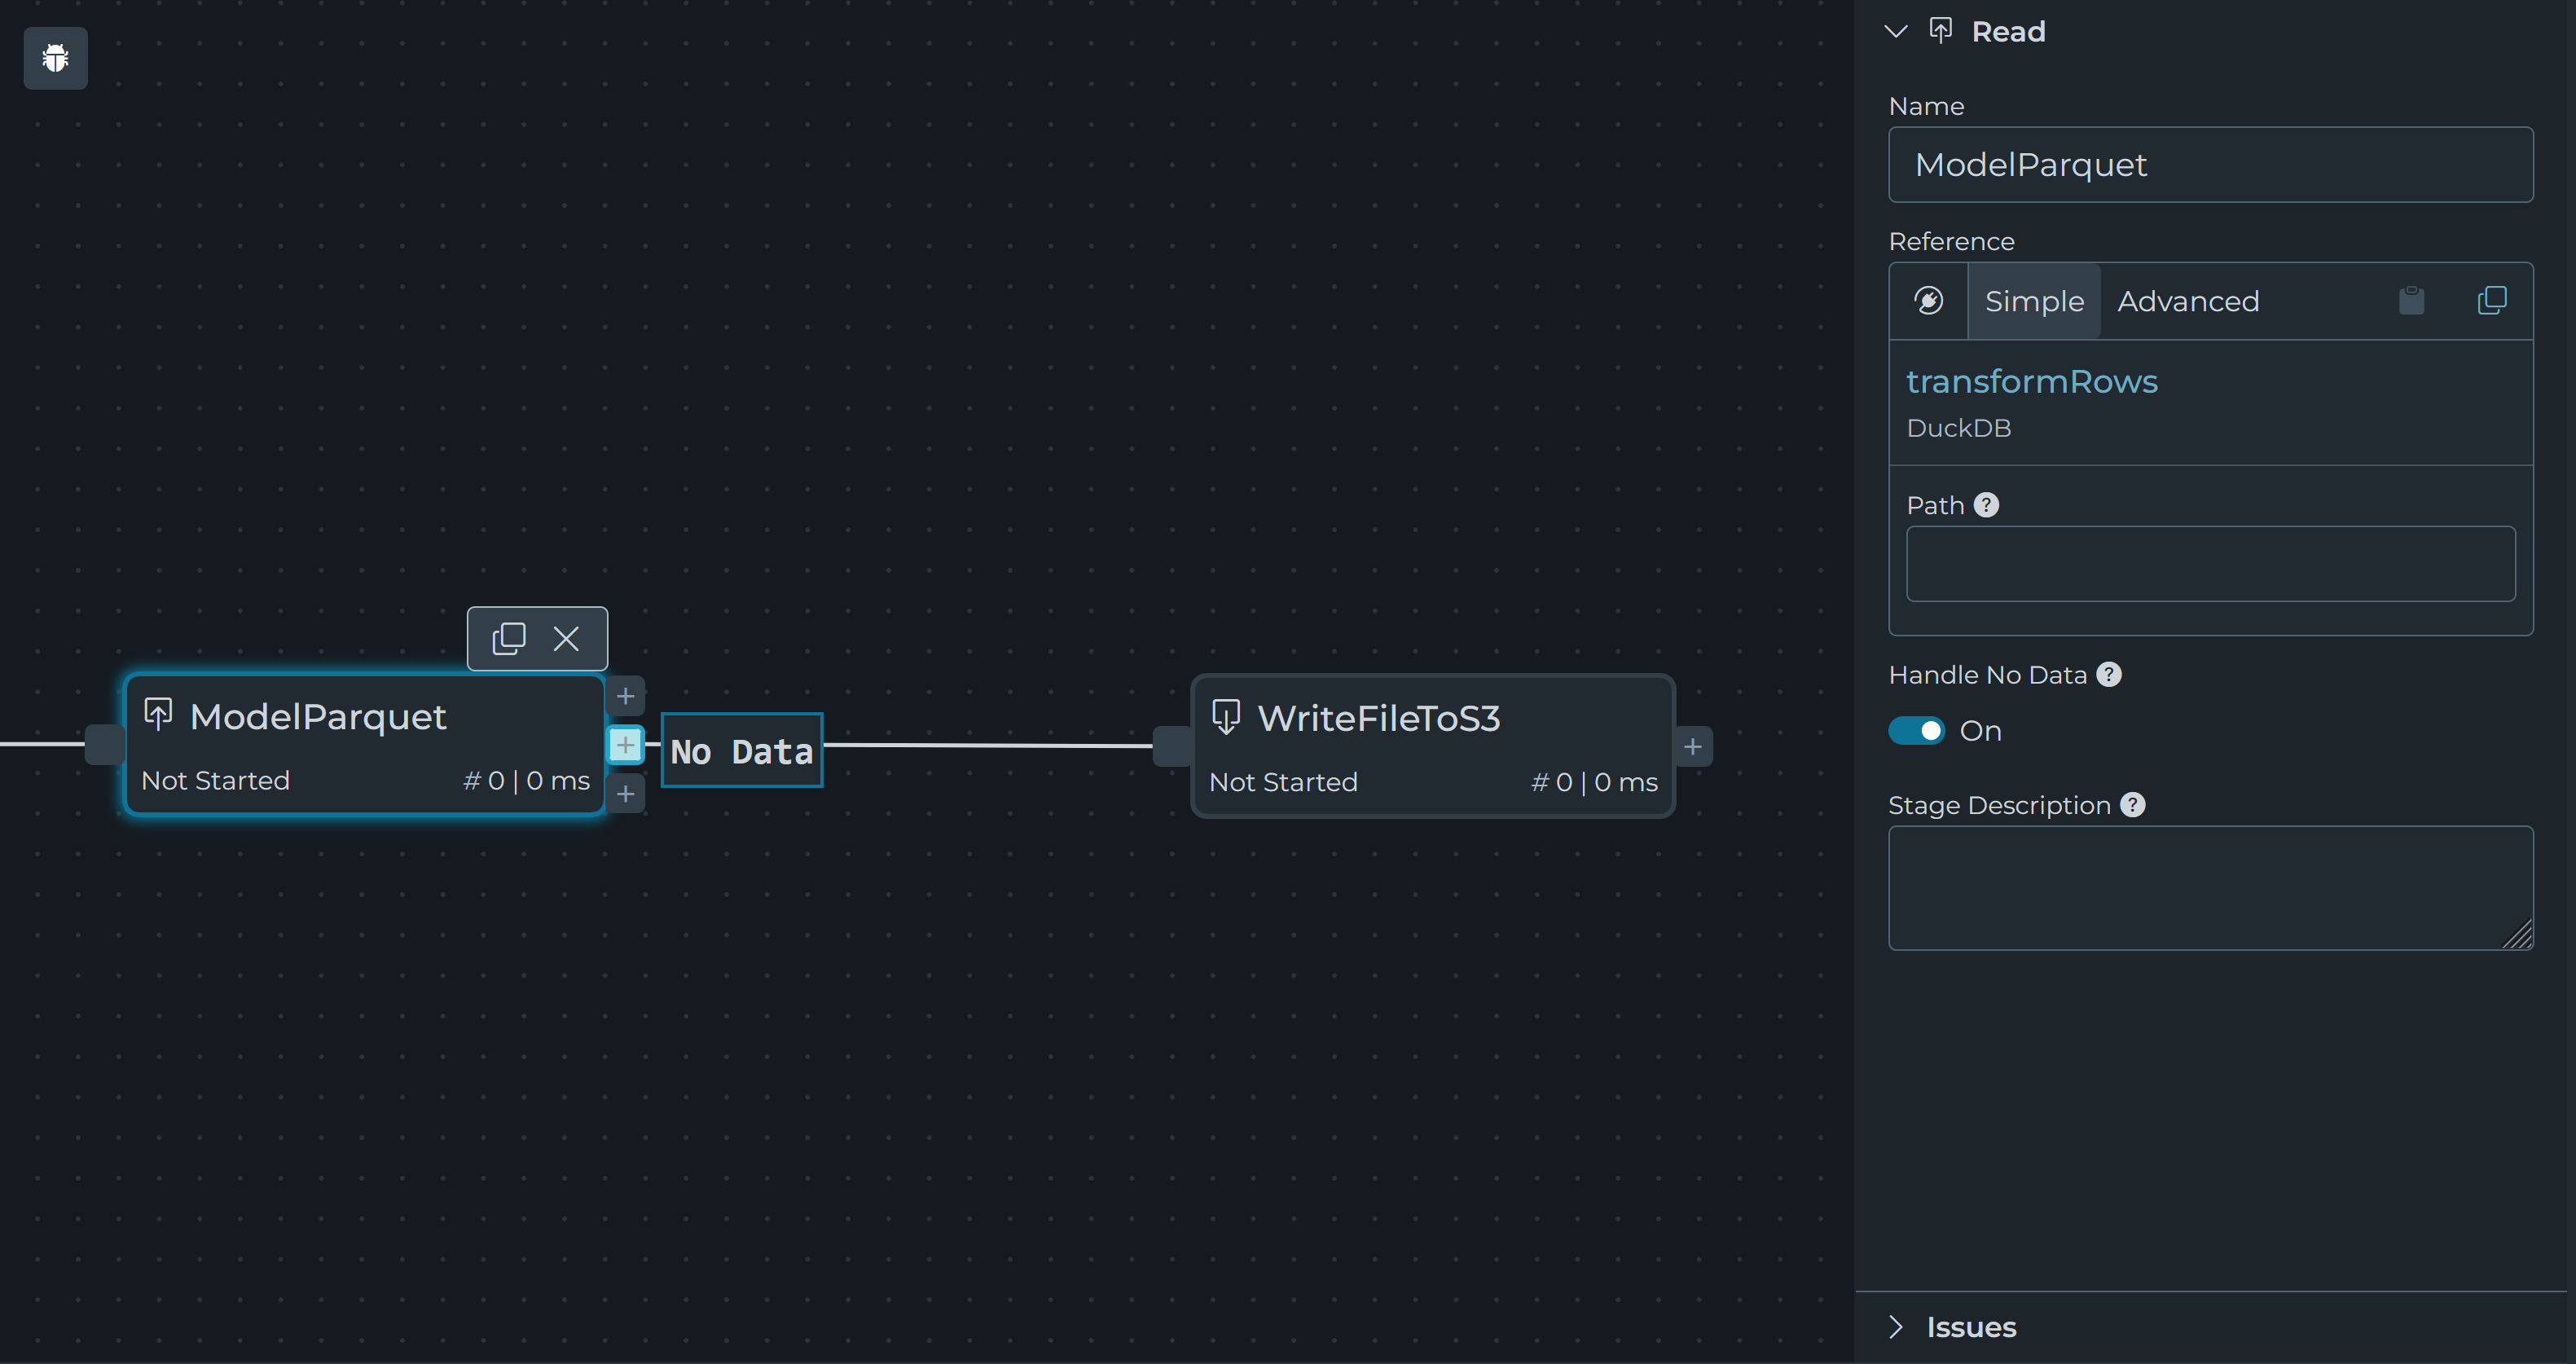Click the reference connection plug icon

pyautogui.click(x=1929, y=301)
